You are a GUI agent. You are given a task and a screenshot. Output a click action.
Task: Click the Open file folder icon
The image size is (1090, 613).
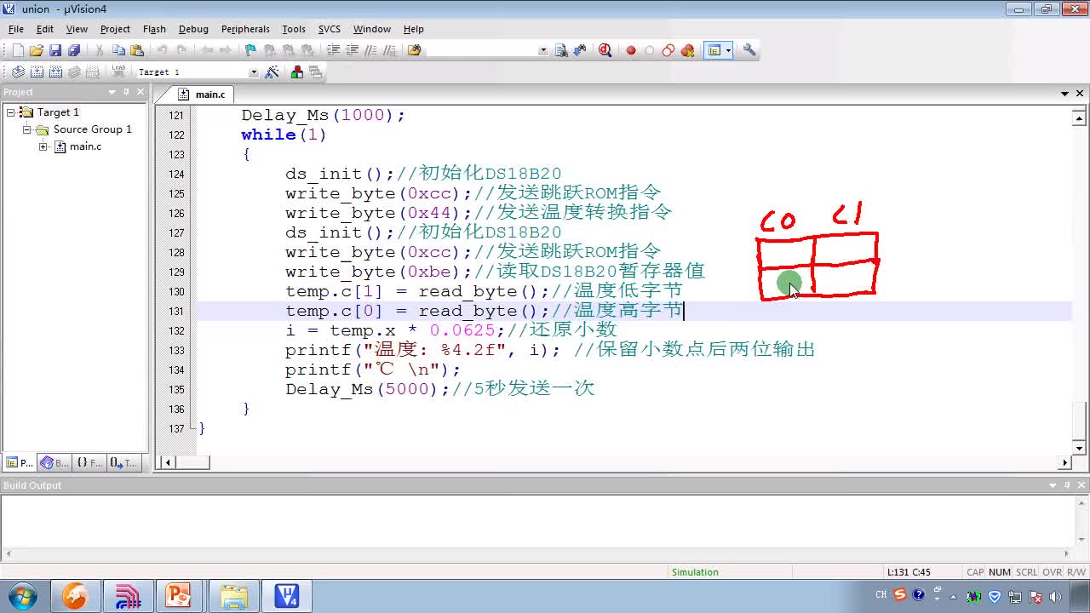click(x=36, y=50)
